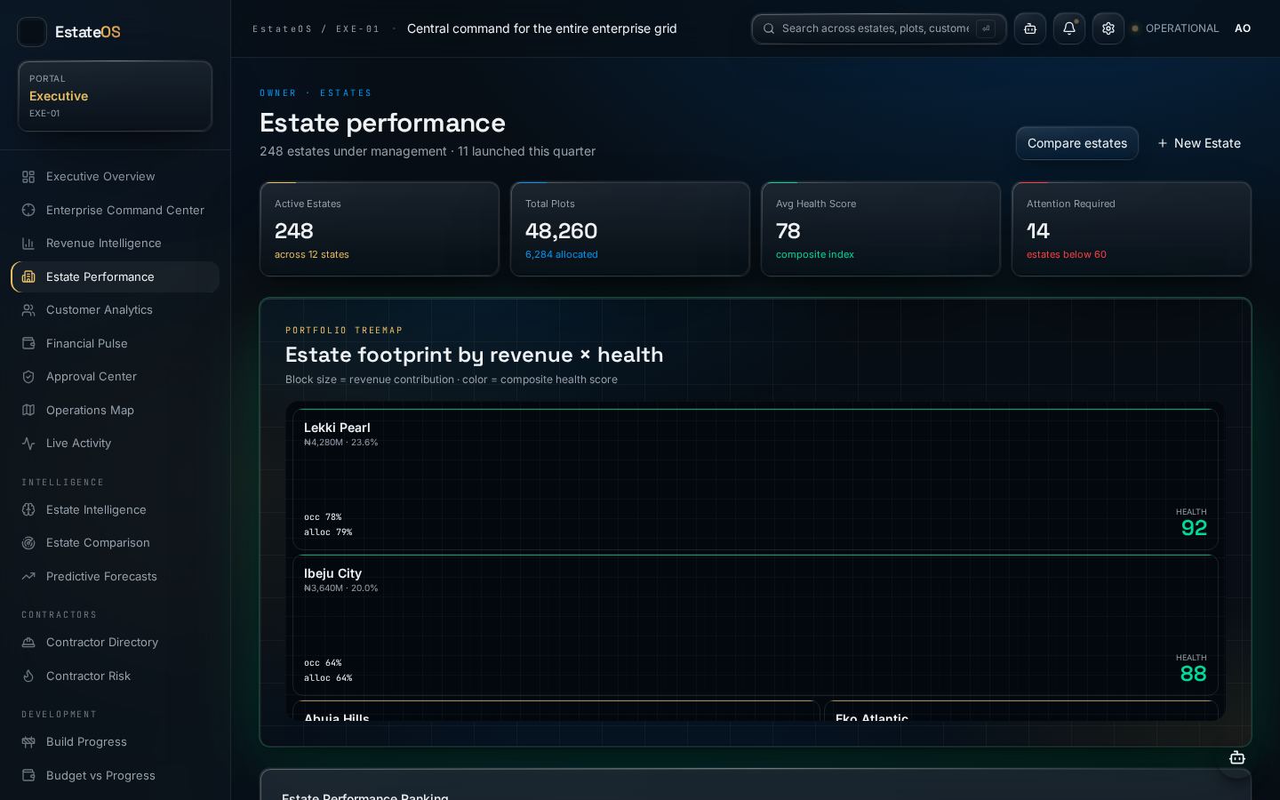Click the New Estate button
Screen dimensions: 1280x800
click(1198, 143)
